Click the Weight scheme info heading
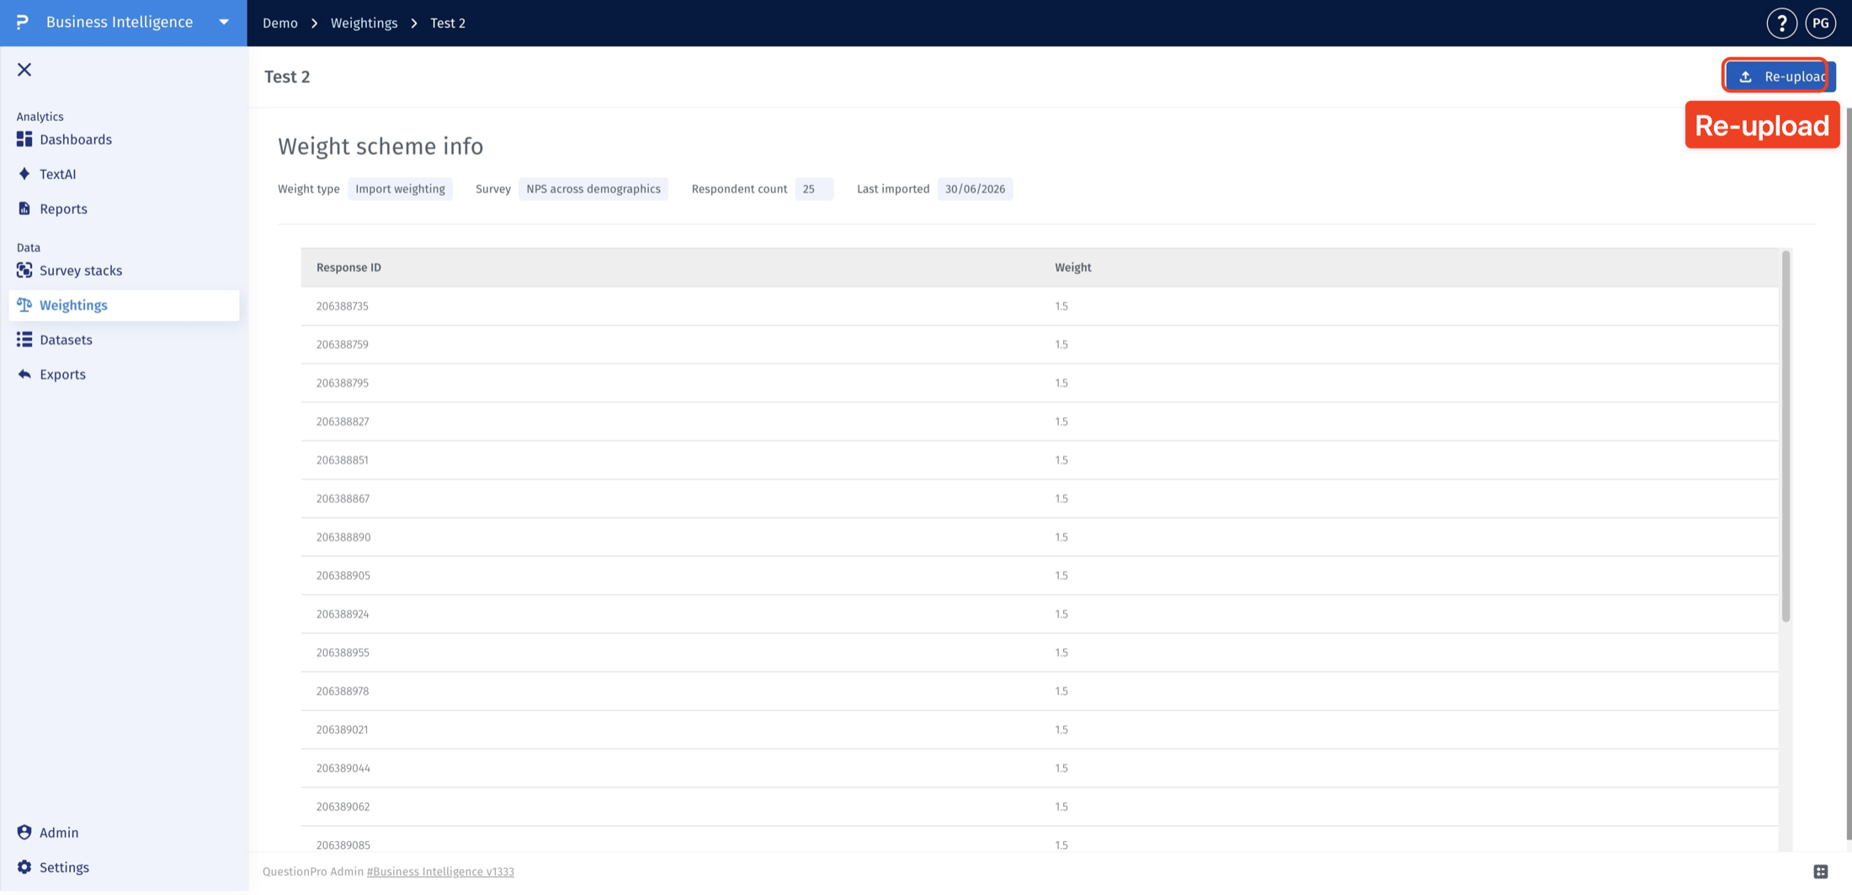Viewport: 1852px width, 895px height. 381,146
